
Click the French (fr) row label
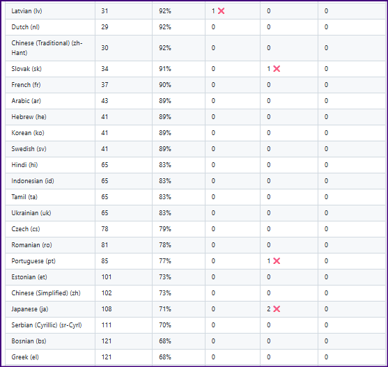[x=26, y=85]
